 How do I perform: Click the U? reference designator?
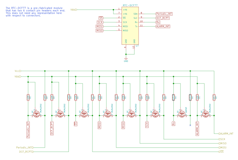(137, 46)
